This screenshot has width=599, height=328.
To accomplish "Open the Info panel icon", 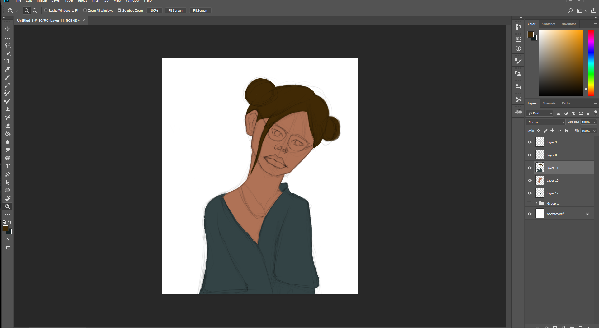I will [518, 49].
